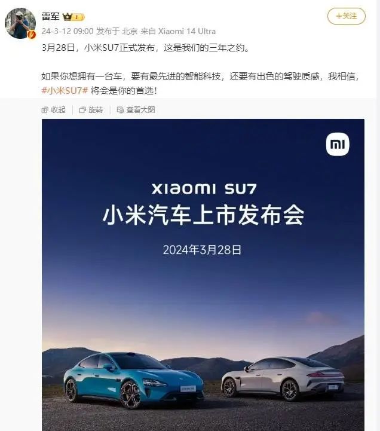
Task: Collapse the image using the 收起 icon
Action: pyautogui.click(x=45, y=110)
